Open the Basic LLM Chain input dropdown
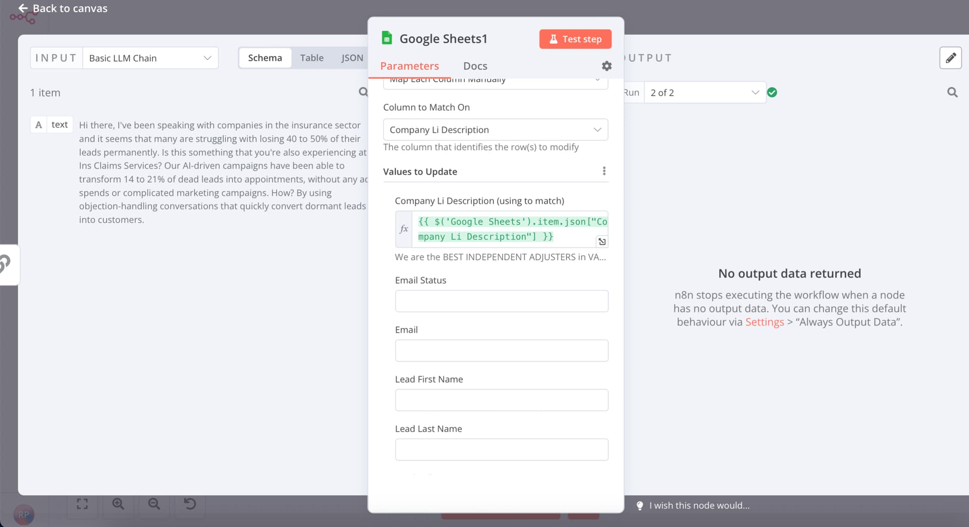Viewport: 969px width, 527px height. (x=150, y=58)
